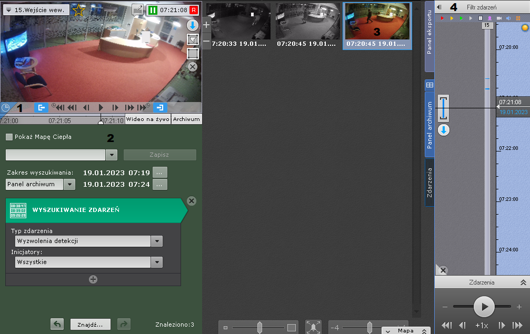Toggle yellow triangle event filter
This screenshot has height=334, width=530.
tap(452, 18)
